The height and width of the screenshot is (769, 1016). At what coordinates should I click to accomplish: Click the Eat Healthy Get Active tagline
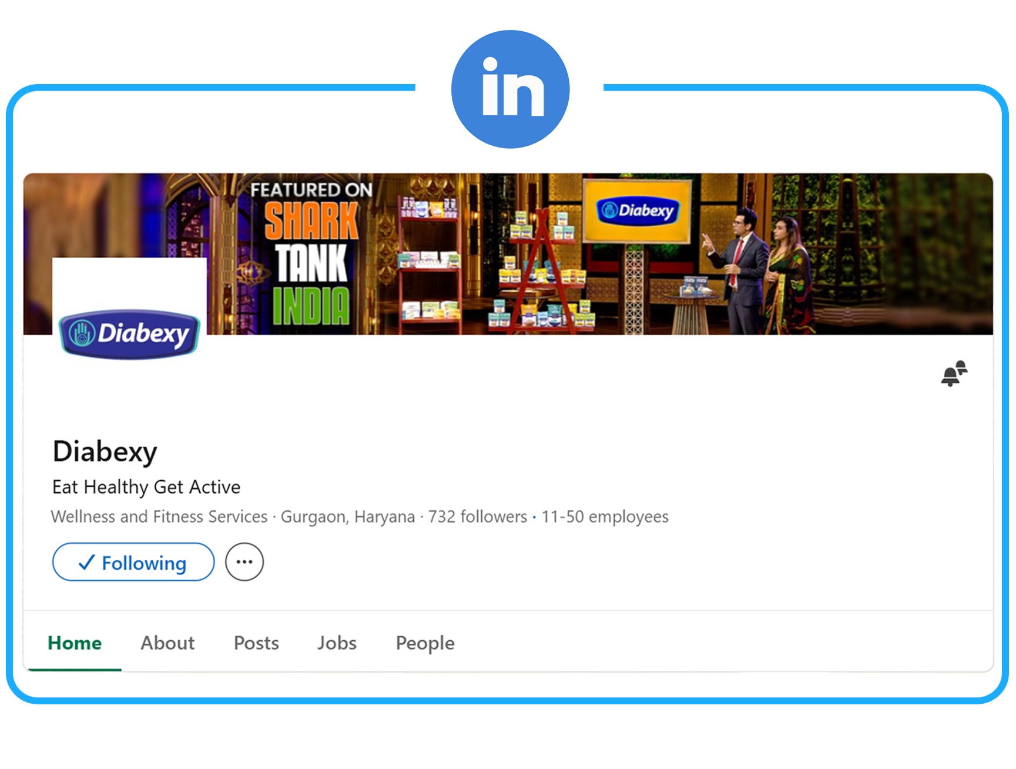146,487
